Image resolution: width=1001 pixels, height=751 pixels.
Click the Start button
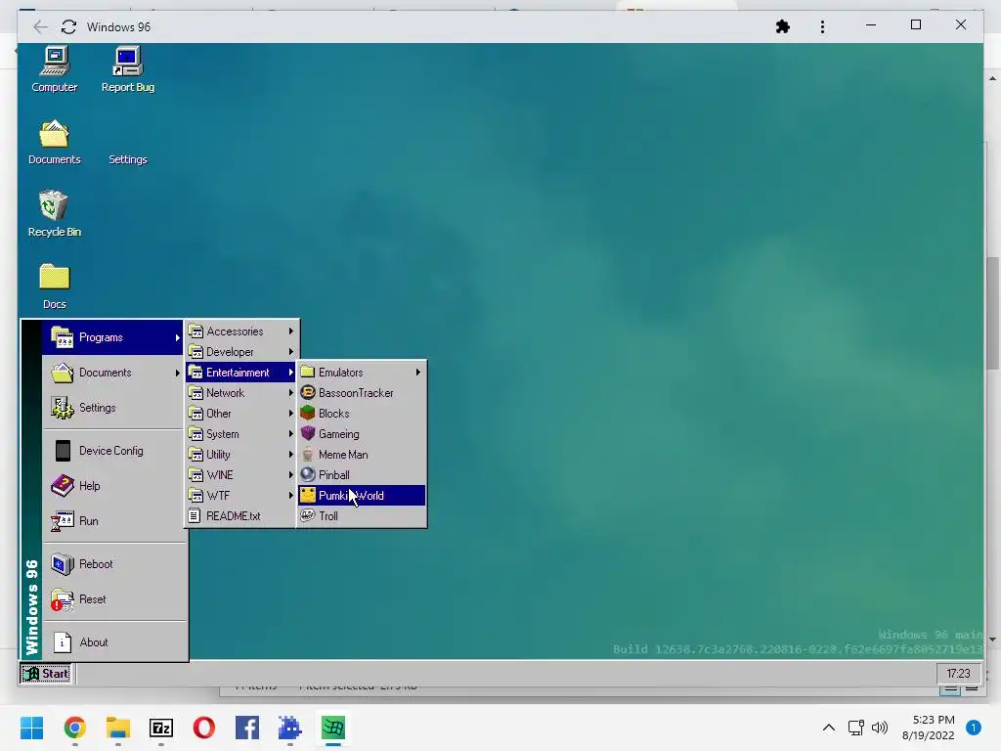tap(46, 673)
